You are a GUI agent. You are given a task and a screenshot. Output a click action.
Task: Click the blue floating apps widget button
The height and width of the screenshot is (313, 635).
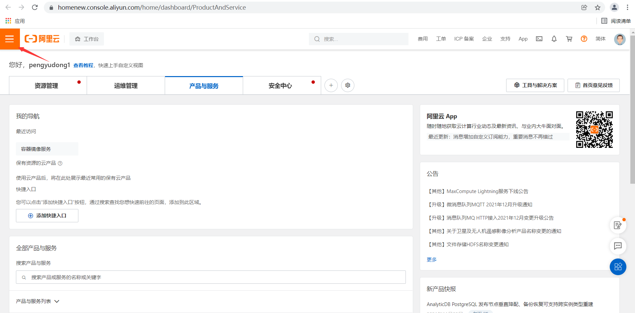click(618, 267)
